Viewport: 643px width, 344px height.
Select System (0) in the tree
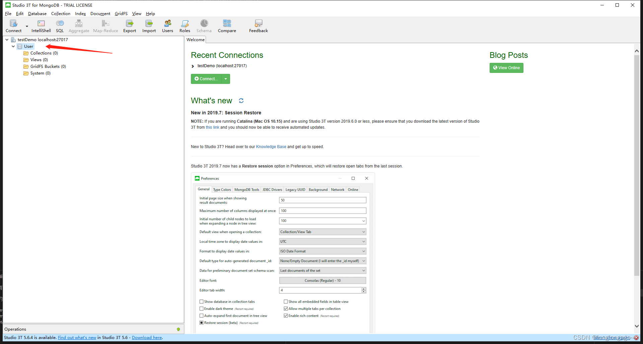coord(40,73)
